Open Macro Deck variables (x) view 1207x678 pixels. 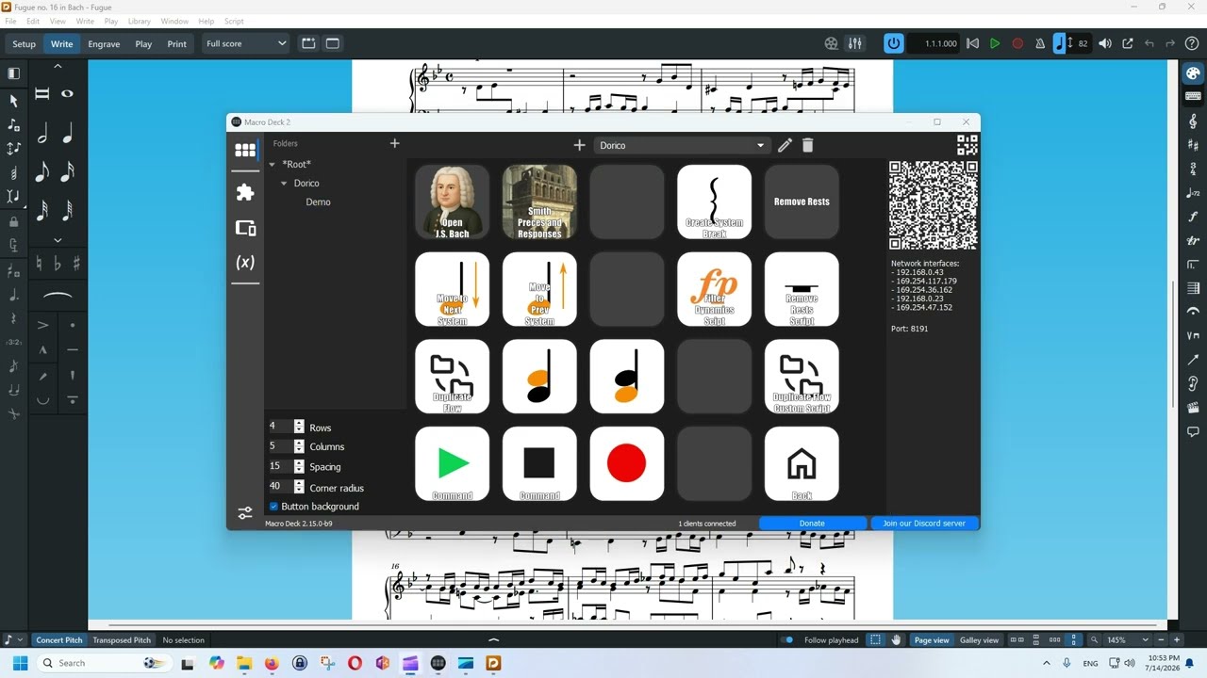245,263
